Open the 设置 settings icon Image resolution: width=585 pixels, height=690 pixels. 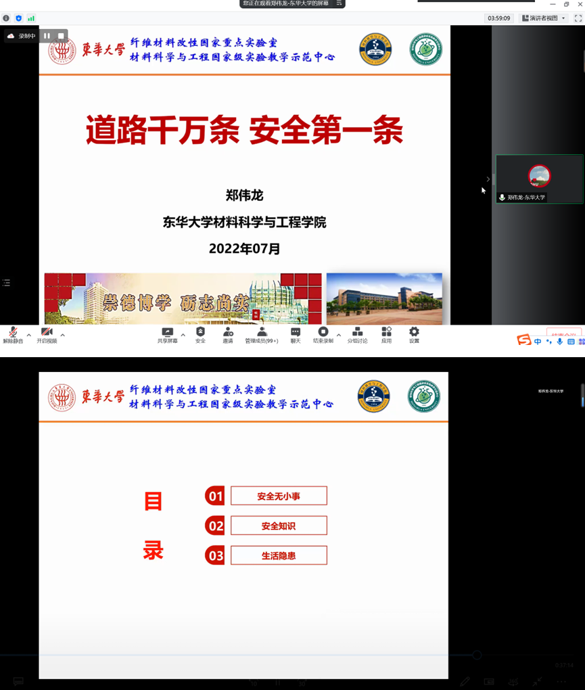coord(413,333)
